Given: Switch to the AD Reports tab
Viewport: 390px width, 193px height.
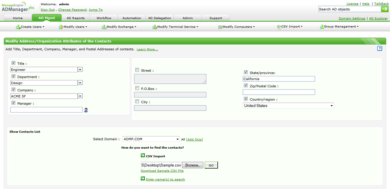Looking at the screenshot, I should [x=76, y=18].
